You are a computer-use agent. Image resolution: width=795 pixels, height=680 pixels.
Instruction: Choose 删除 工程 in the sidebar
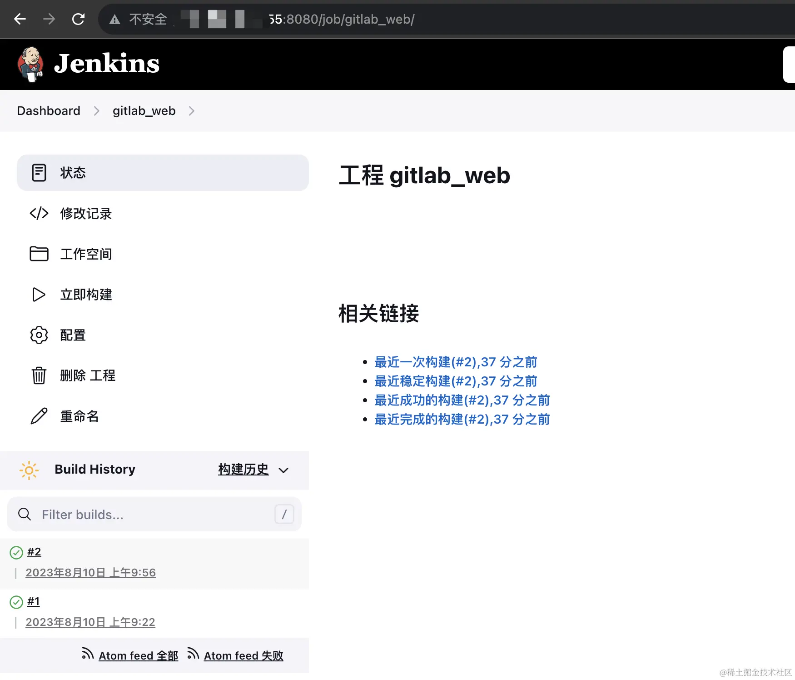pyautogui.click(x=163, y=375)
